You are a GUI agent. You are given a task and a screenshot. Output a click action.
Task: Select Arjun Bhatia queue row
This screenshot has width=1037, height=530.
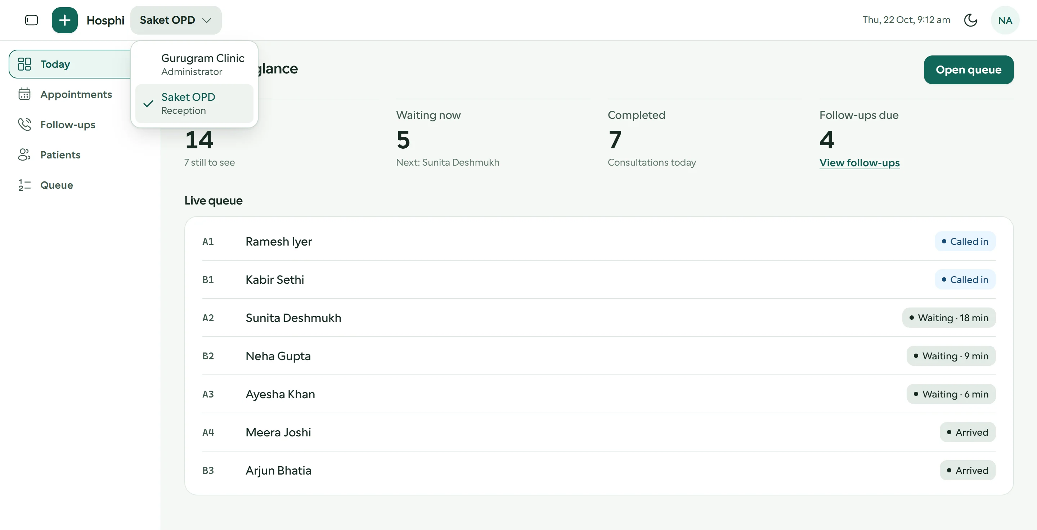598,471
